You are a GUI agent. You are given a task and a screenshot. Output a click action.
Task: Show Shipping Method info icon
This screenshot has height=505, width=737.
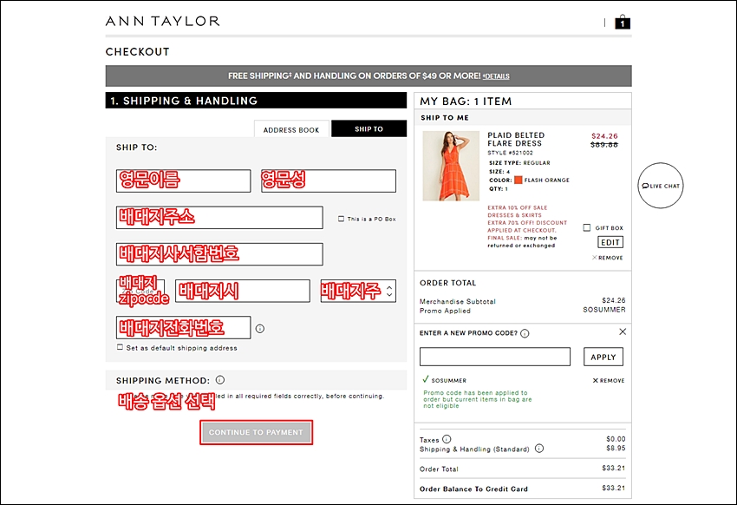(x=220, y=380)
